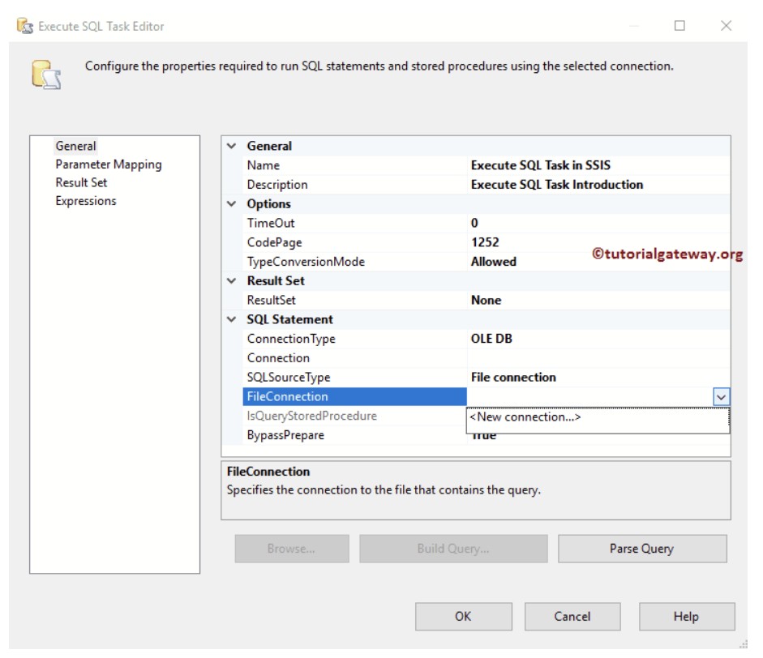Click the Options group header text
The height and width of the screenshot is (658, 763).
(x=268, y=203)
